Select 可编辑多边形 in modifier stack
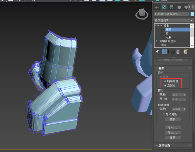The width and height of the screenshot is (195, 152). 168,41
